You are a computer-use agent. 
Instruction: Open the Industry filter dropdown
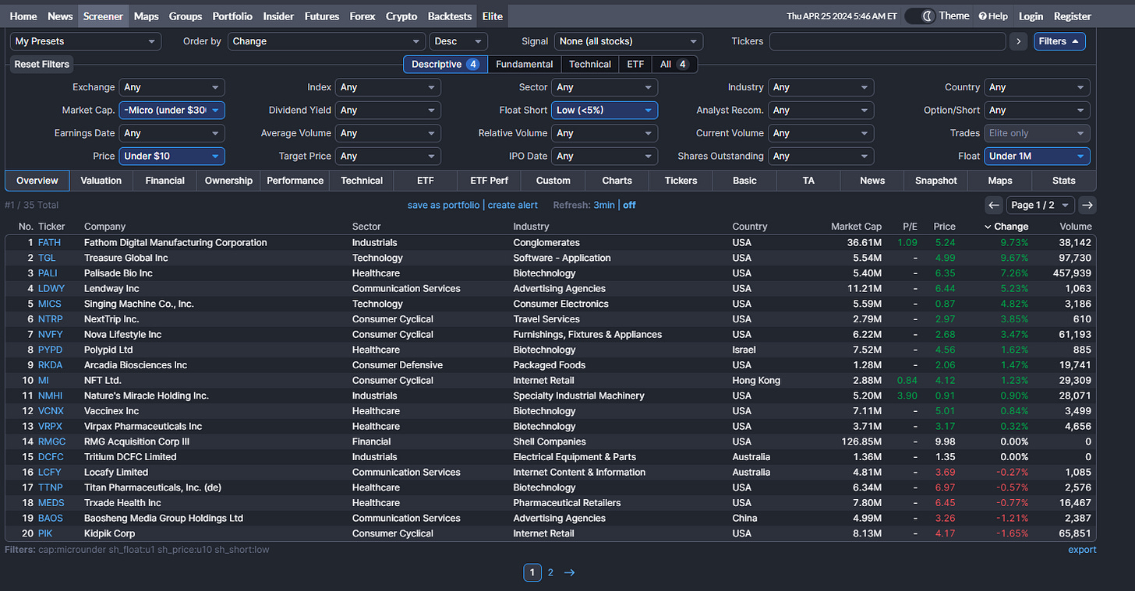click(821, 87)
